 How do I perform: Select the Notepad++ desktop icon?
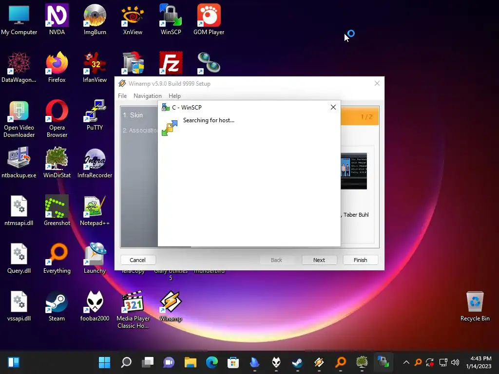point(95,210)
